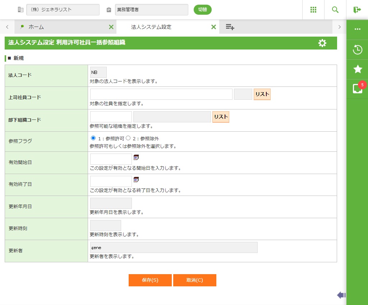Open the inbox icon with badge 5

tap(357, 88)
